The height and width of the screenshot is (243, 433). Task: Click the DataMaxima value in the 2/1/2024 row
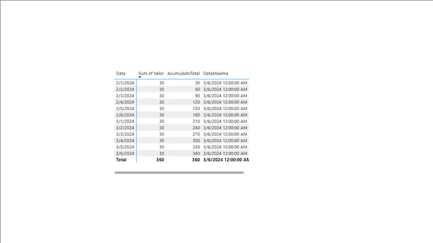point(225,82)
